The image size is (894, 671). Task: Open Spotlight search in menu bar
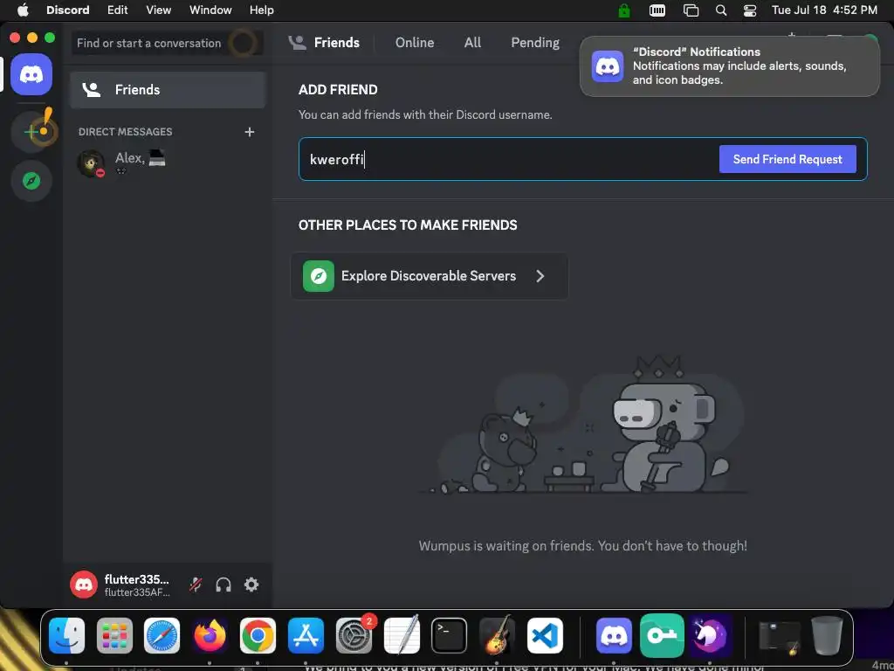pos(721,10)
